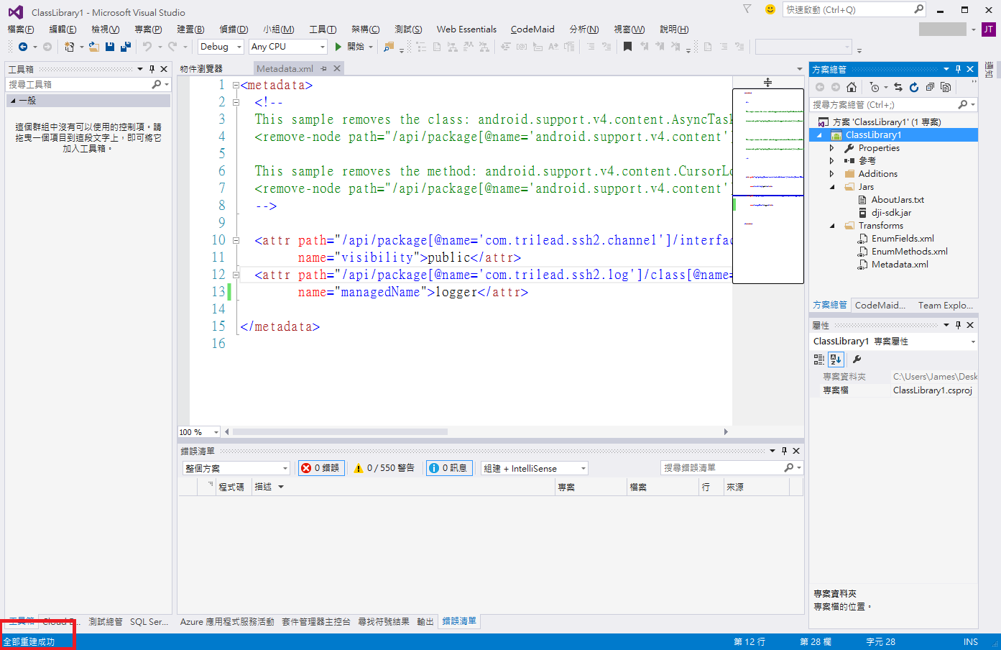This screenshot has width=1001, height=650.
Task: Select the dji-sdk.jar file
Action: (x=891, y=213)
